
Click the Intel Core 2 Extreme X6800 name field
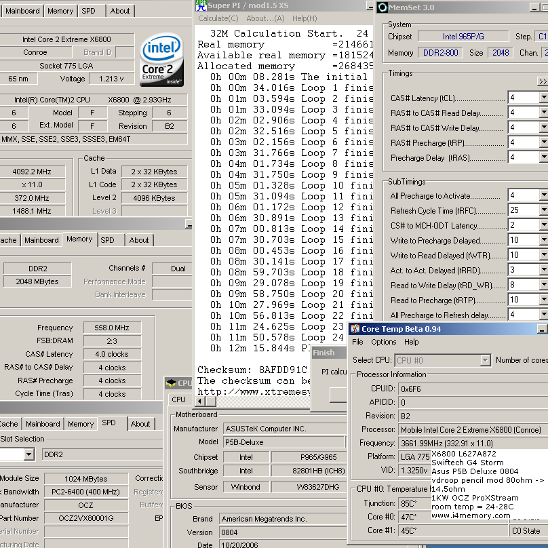click(x=66, y=39)
